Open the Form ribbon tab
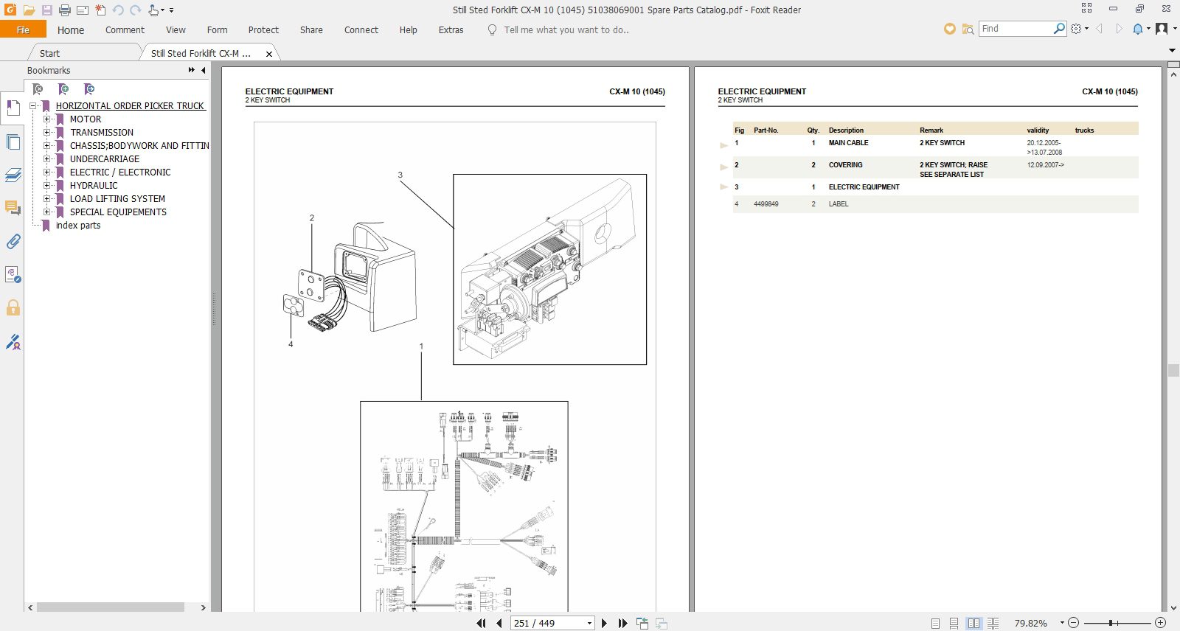The height and width of the screenshot is (631, 1180). click(x=217, y=30)
